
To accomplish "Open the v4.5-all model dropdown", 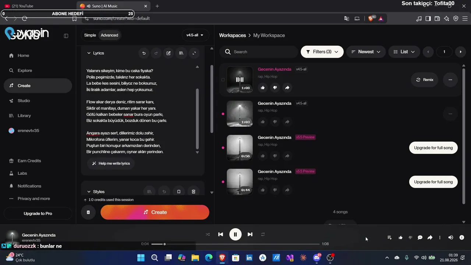I will click(x=195, y=35).
